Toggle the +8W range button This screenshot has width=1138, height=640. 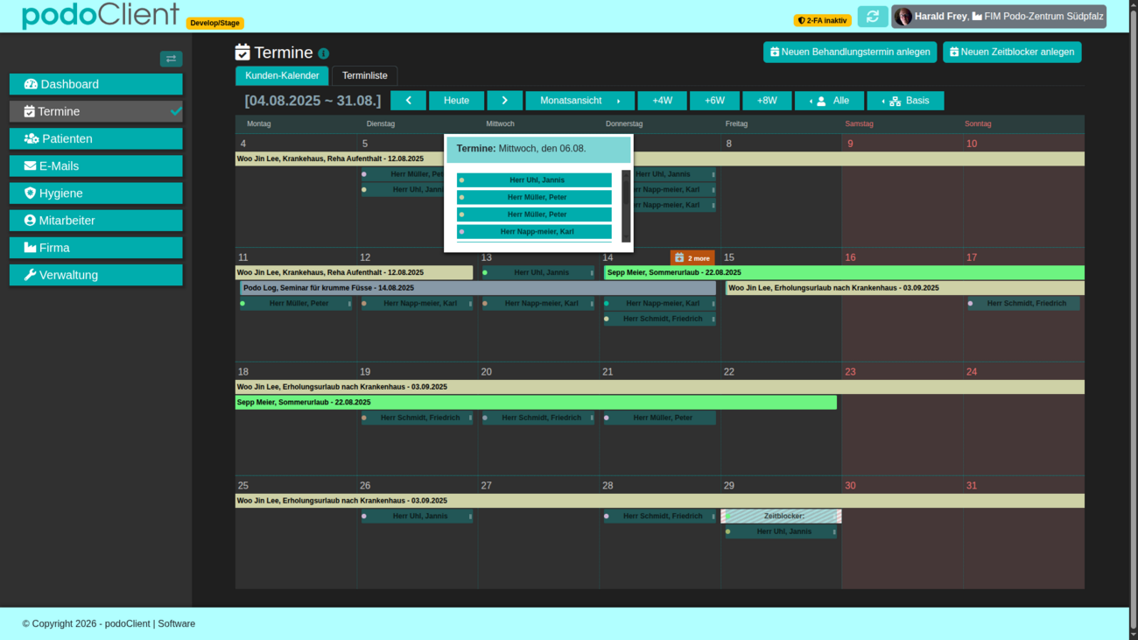(x=767, y=101)
